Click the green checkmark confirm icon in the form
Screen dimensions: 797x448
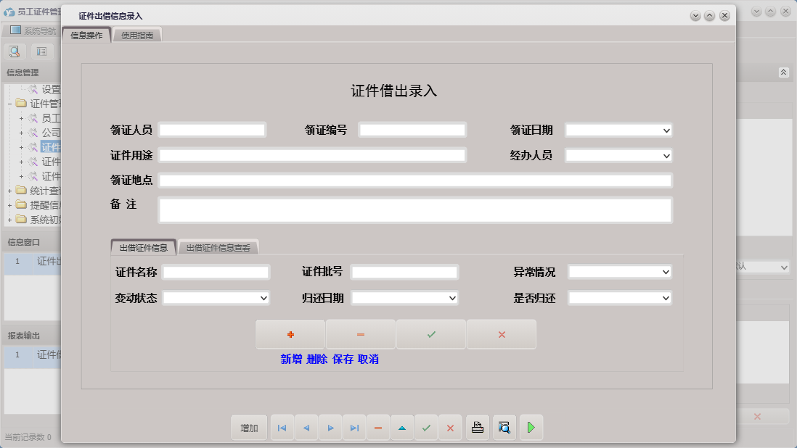point(431,334)
